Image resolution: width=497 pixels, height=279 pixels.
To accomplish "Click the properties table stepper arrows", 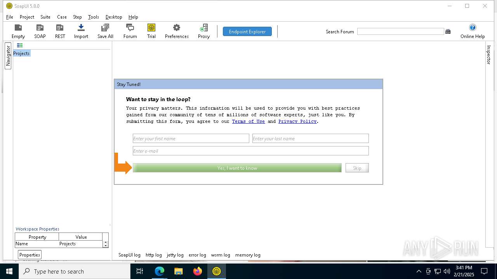I will click(x=106, y=244).
